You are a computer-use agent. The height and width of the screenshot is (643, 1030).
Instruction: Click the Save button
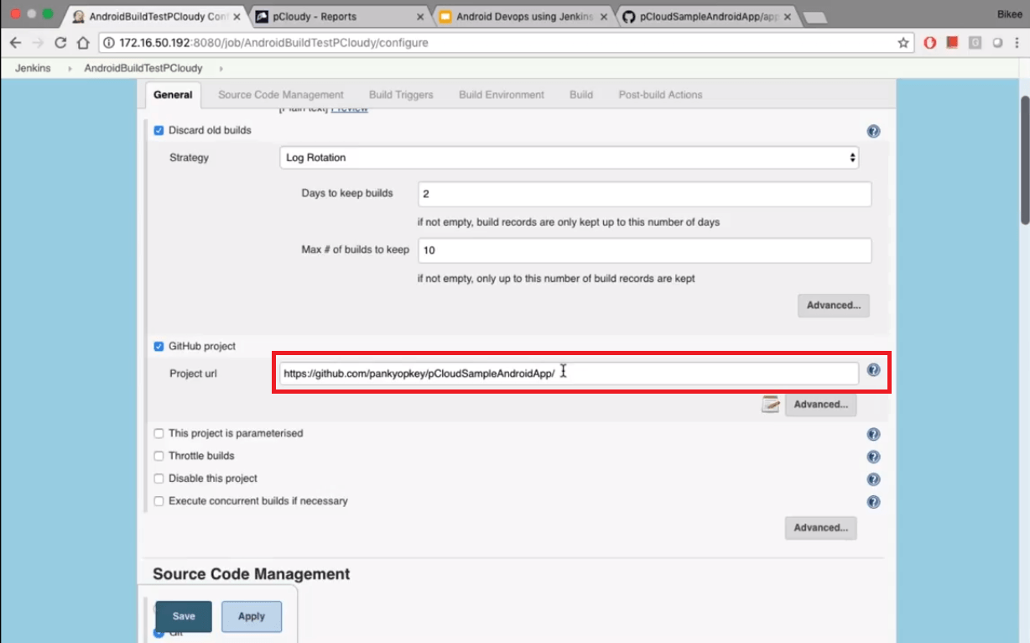pos(184,616)
